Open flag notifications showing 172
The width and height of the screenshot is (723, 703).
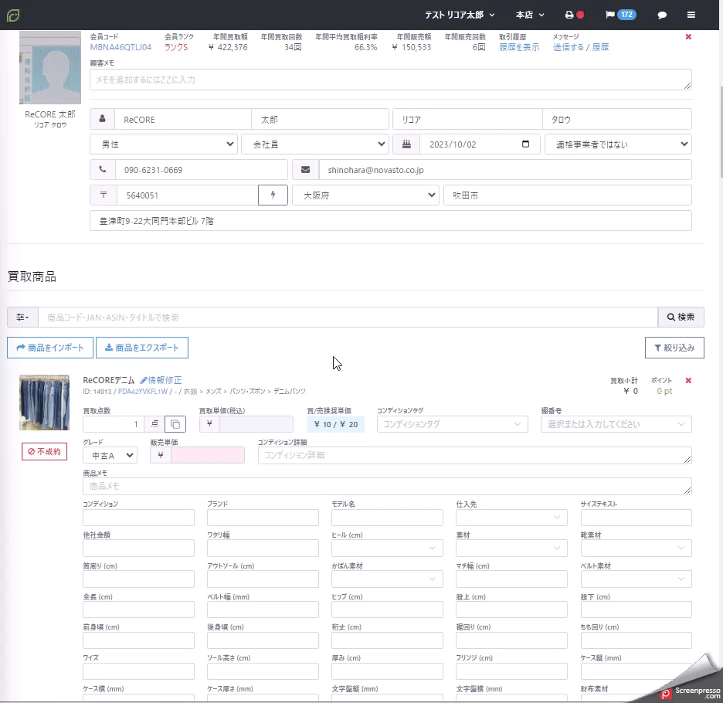(x=620, y=15)
